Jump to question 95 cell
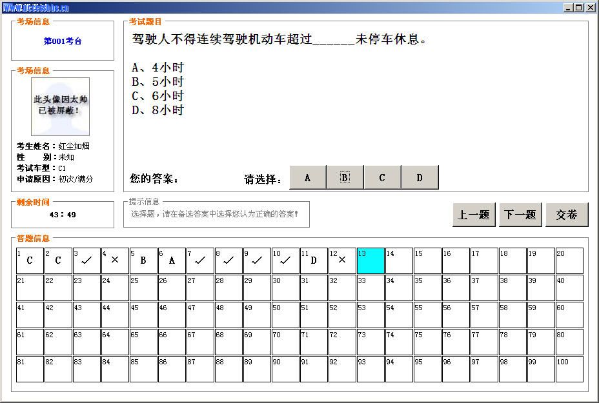Viewport: 599px width, 403px height. [427, 369]
